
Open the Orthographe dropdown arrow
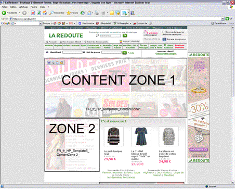click(x=130, y=23)
